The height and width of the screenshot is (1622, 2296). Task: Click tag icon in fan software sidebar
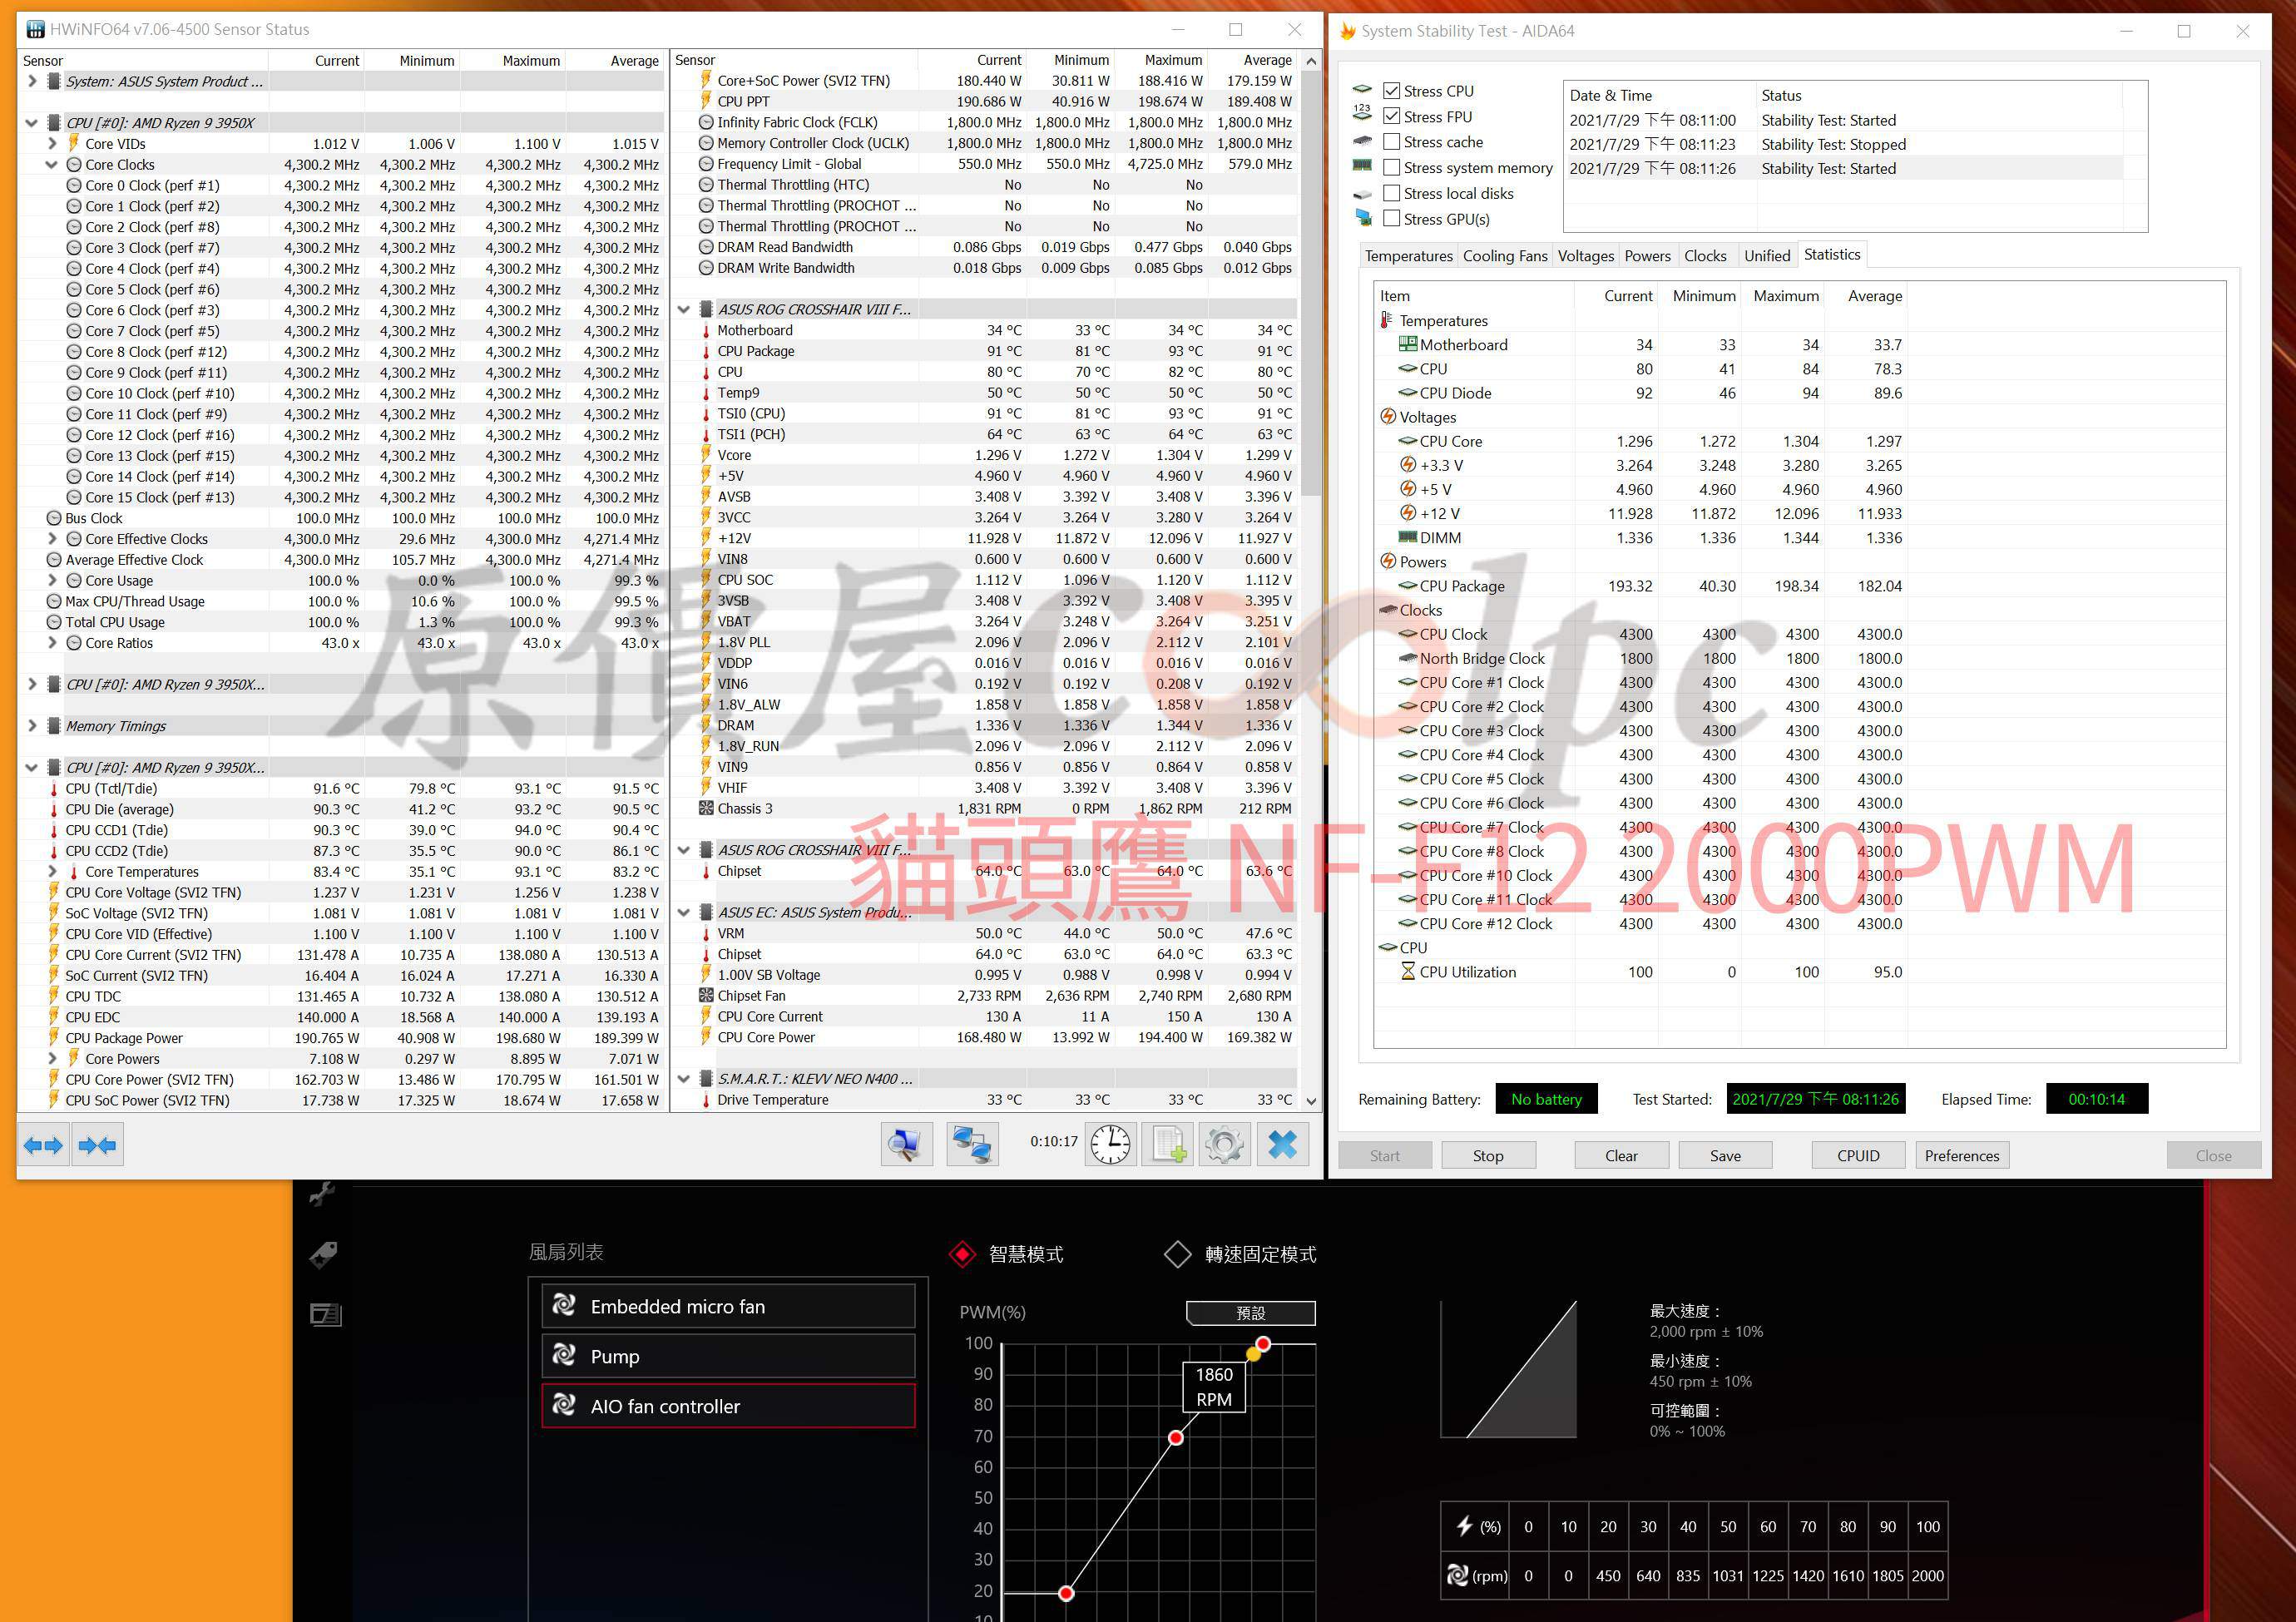point(323,1254)
